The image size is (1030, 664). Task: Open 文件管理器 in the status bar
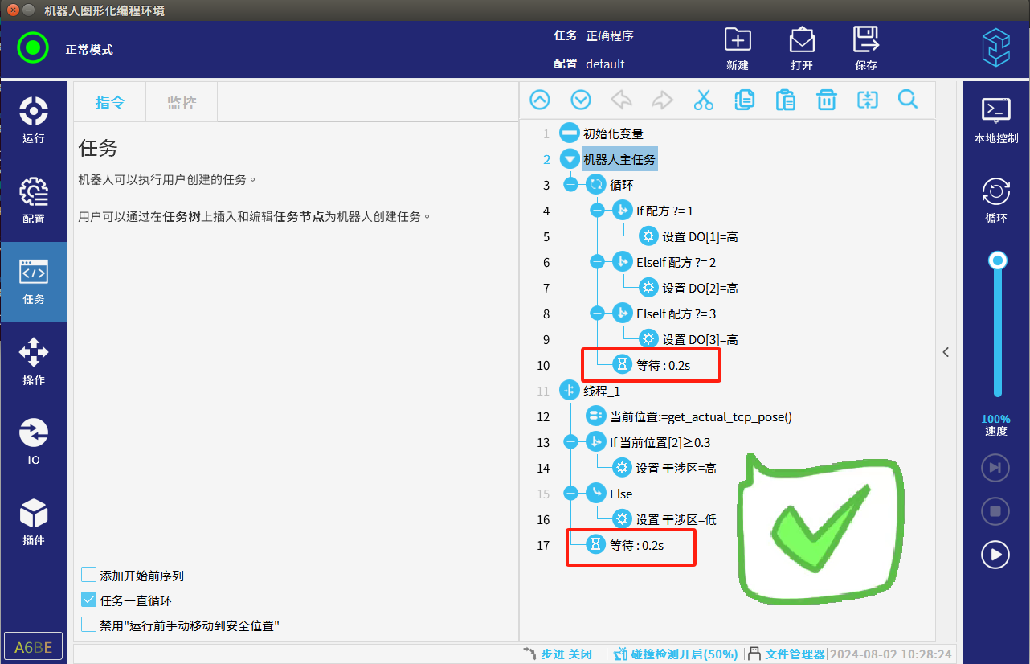[786, 654]
